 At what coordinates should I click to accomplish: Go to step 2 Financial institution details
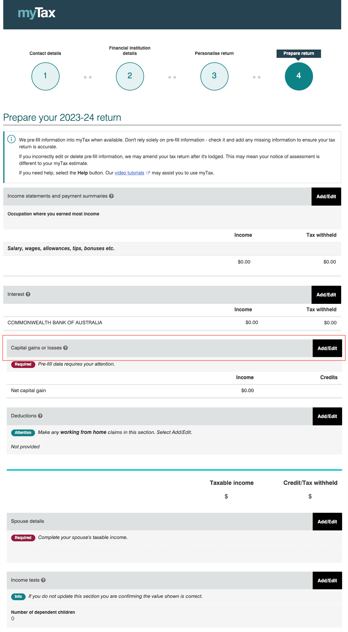point(130,76)
